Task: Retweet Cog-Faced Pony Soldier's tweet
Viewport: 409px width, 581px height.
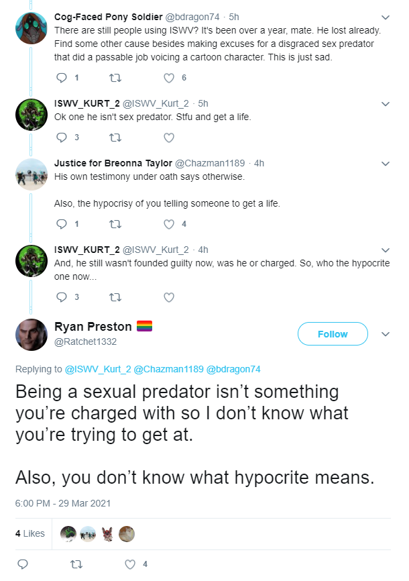Action: pyautogui.click(x=115, y=78)
